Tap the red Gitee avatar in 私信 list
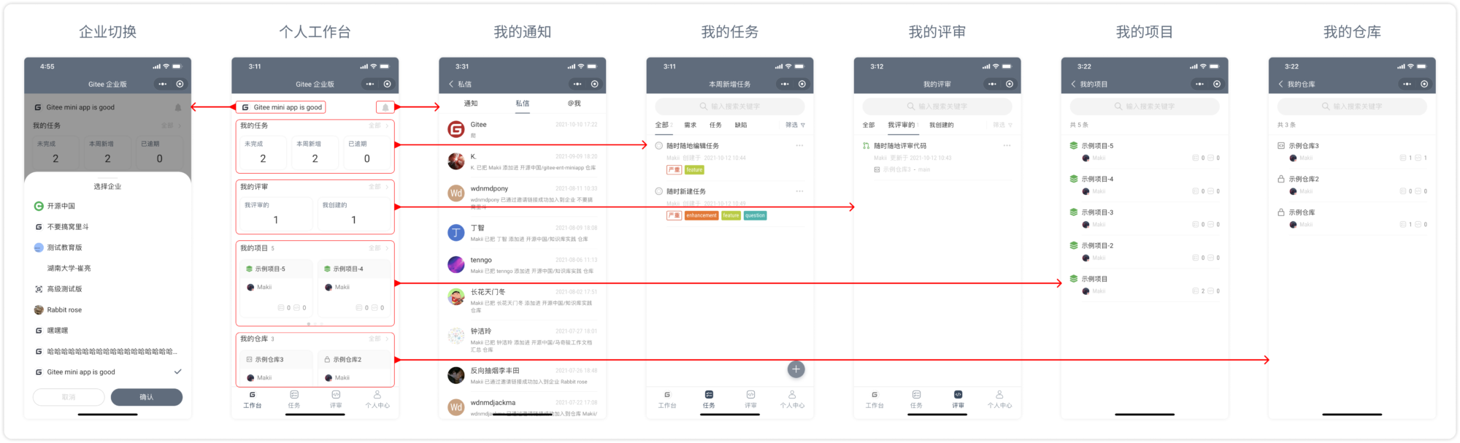The height and width of the screenshot is (443, 1460). (456, 129)
